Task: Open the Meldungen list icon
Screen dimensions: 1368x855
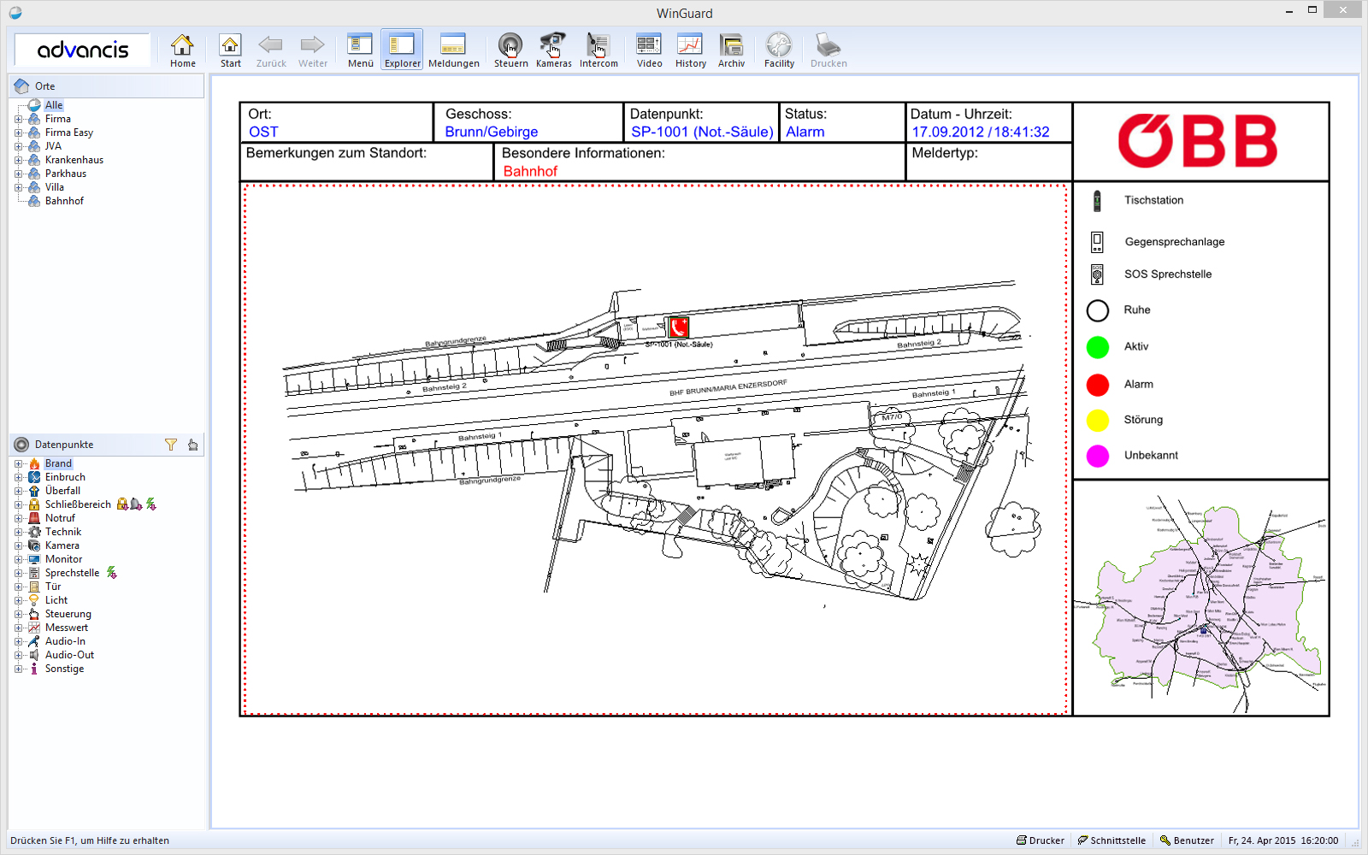Action: (x=453, y=50)
